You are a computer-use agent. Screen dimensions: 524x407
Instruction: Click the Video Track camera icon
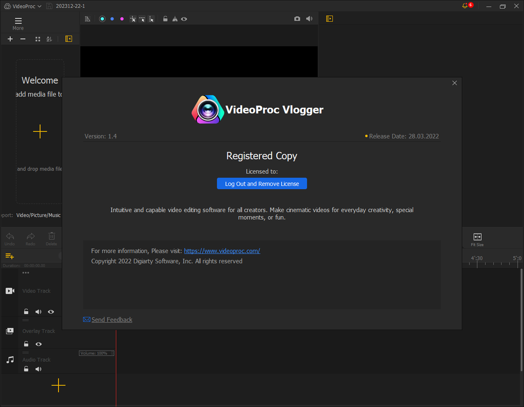10,290
